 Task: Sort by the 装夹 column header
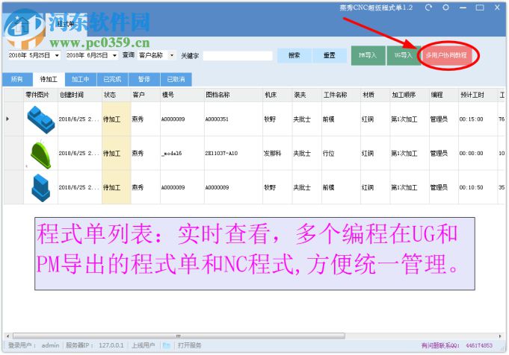[306, 95]
